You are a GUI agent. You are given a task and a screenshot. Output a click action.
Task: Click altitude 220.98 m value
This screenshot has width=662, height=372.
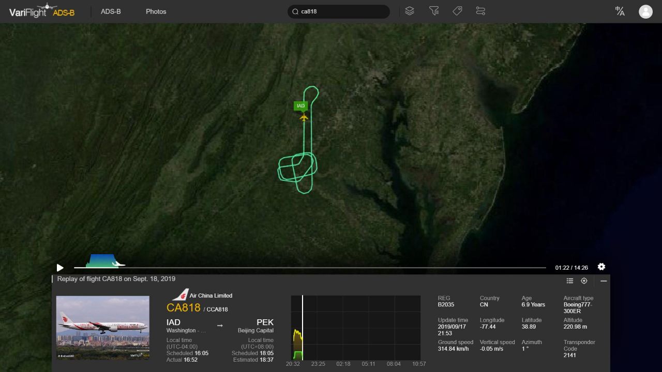point(575,327)
